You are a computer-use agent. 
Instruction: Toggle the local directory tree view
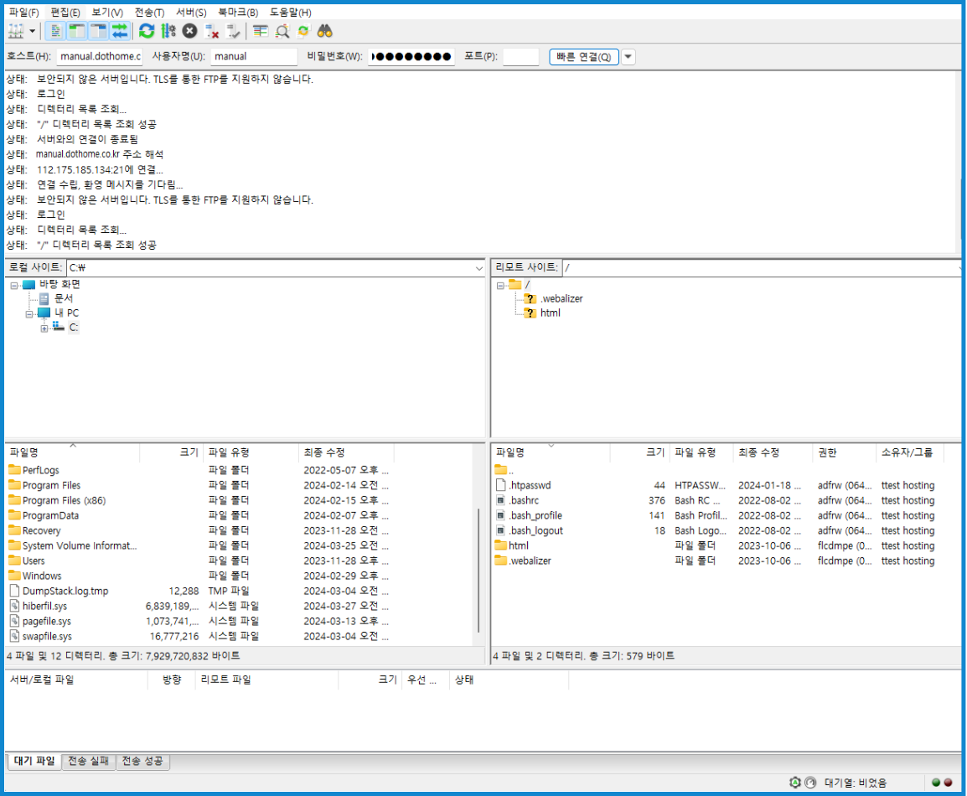[x=75, y=31]
